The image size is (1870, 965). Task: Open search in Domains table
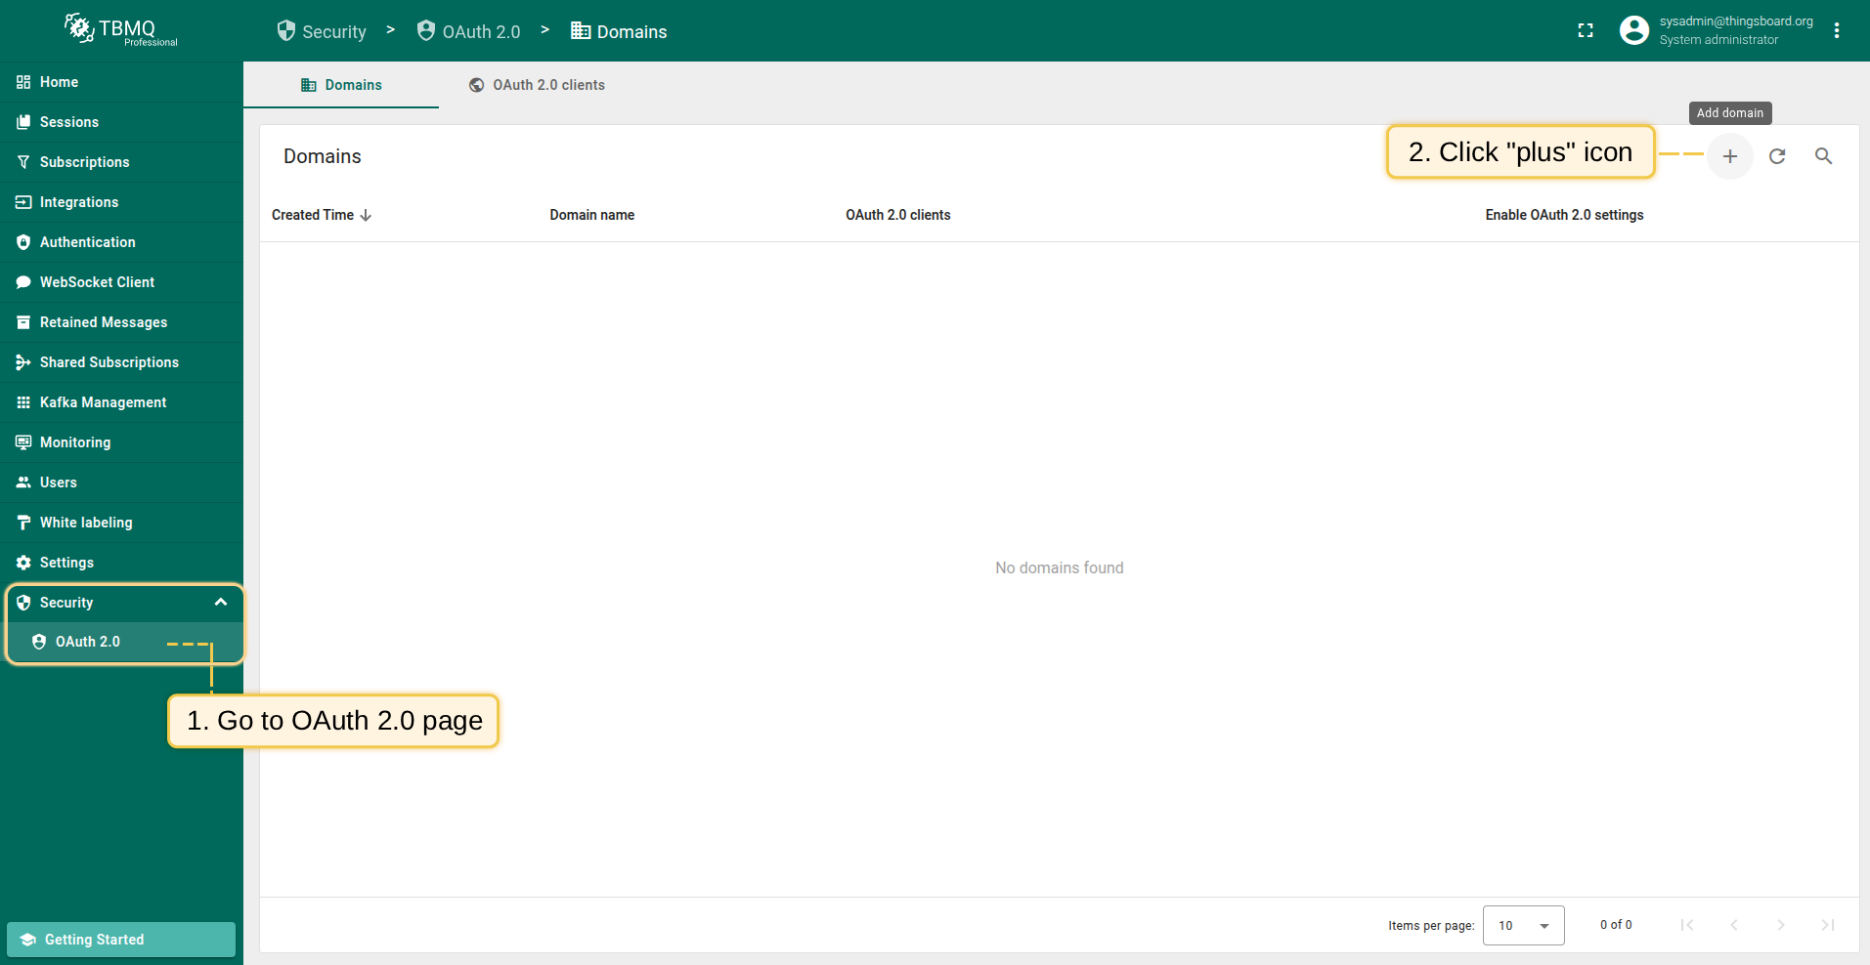coord(1823,156)
